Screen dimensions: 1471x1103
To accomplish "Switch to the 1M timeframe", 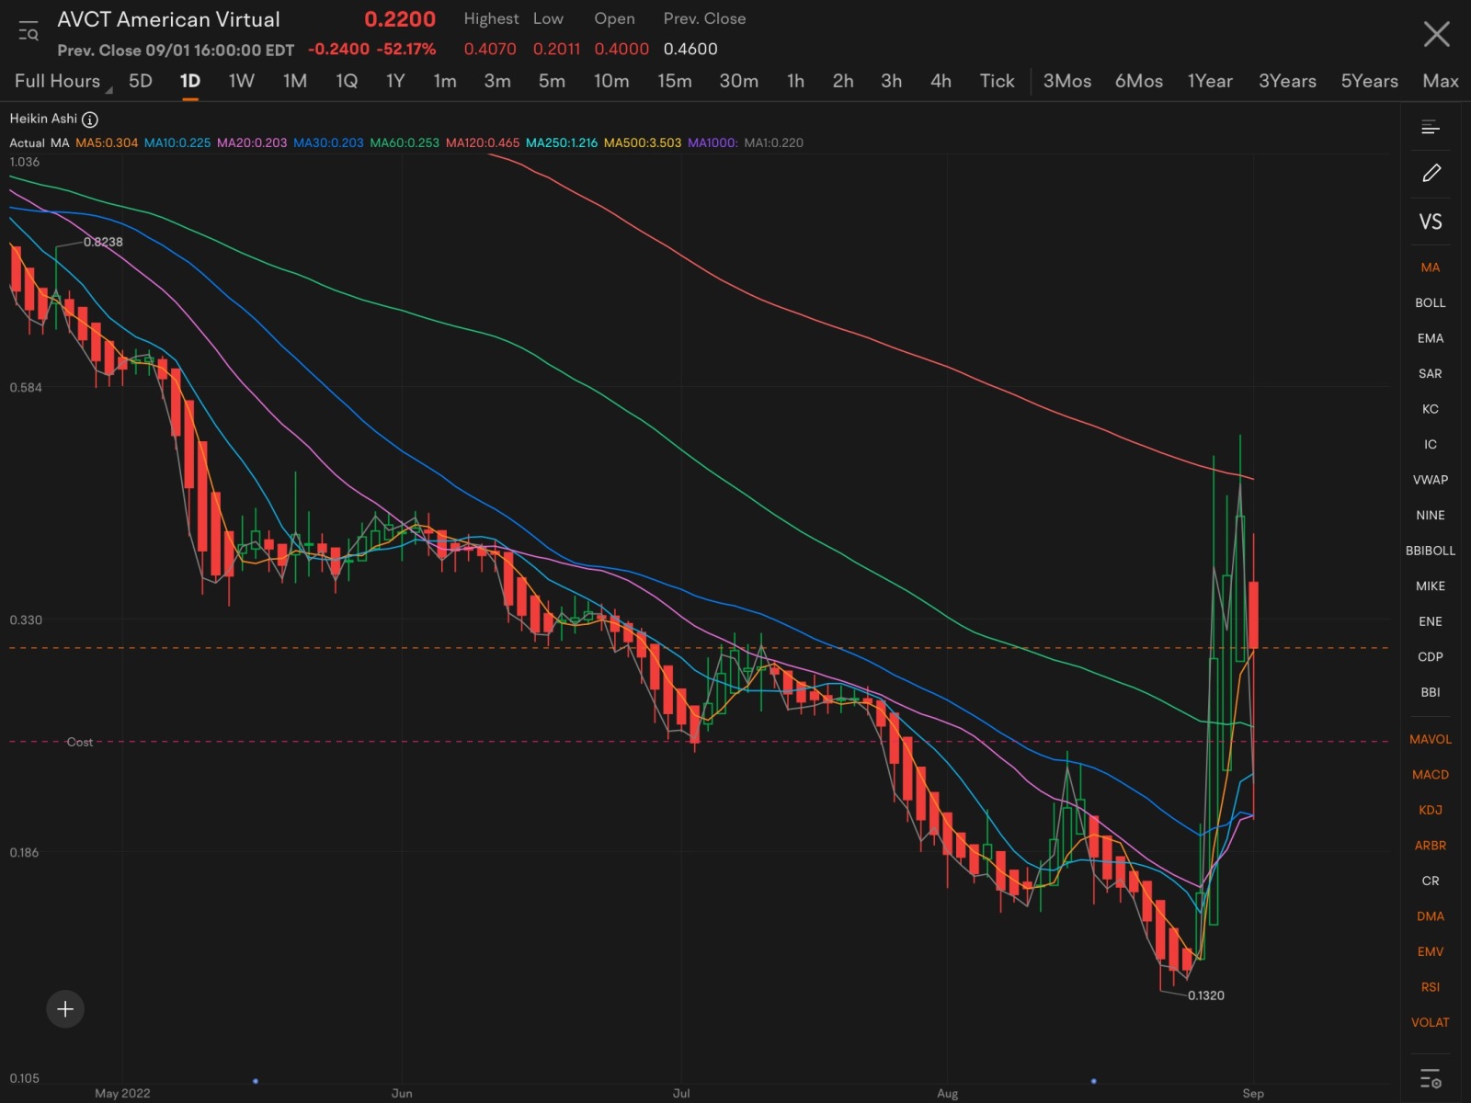I will click(x=295, y=81).
